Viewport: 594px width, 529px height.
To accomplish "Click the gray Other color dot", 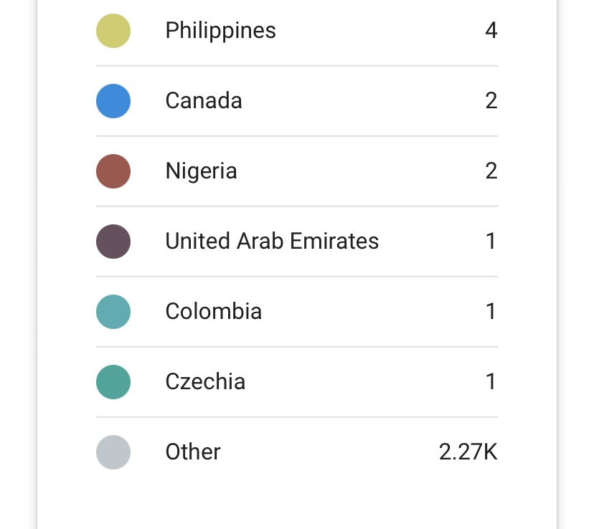I will point(113,452).
